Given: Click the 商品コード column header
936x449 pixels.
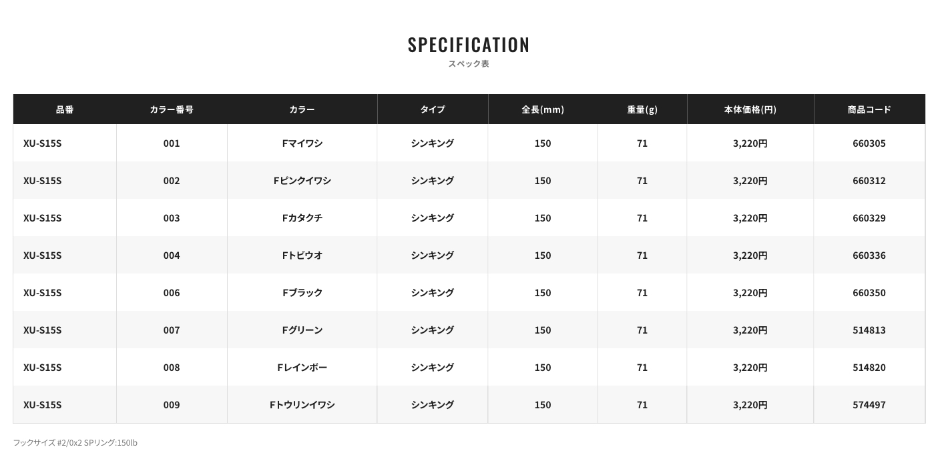Looking at the screenshot, I should 869,109.
